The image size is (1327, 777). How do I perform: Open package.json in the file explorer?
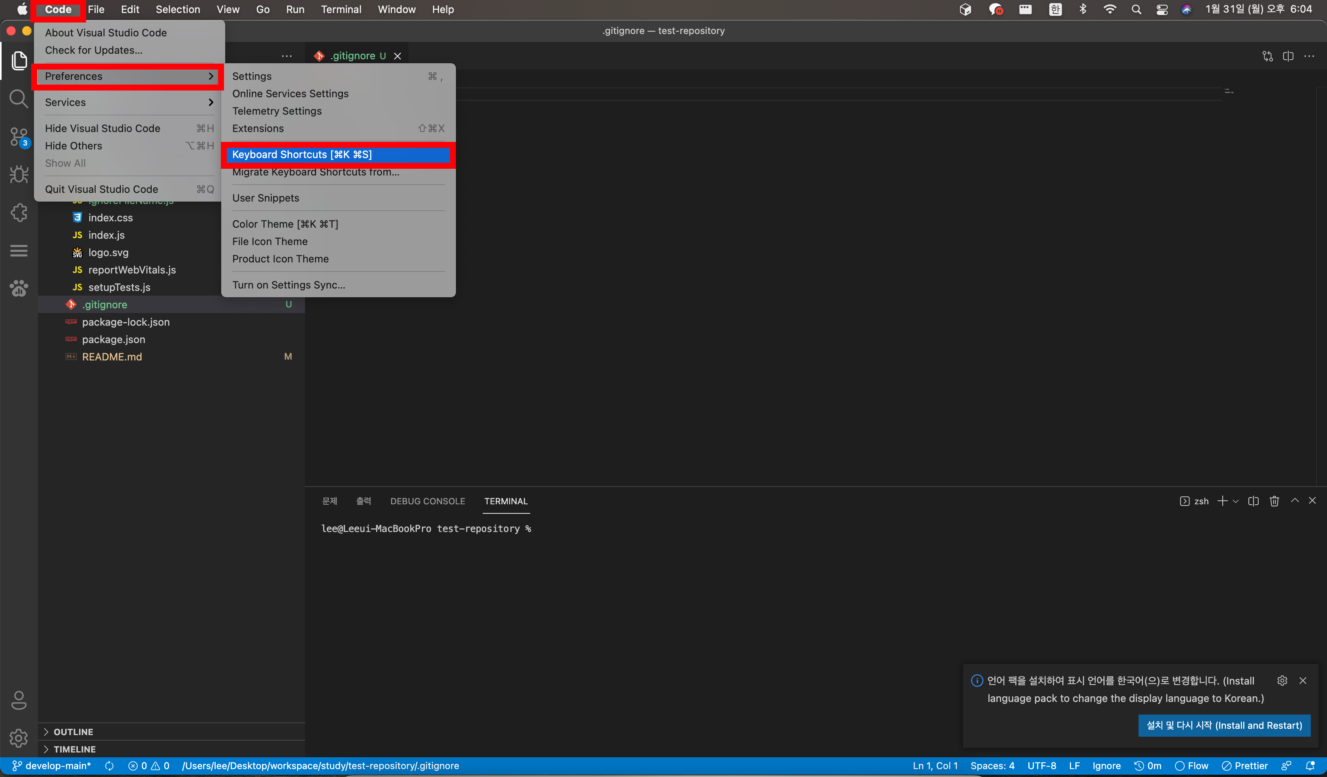coord(113,339)
